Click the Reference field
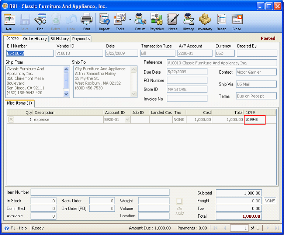 tap(222, 63)
